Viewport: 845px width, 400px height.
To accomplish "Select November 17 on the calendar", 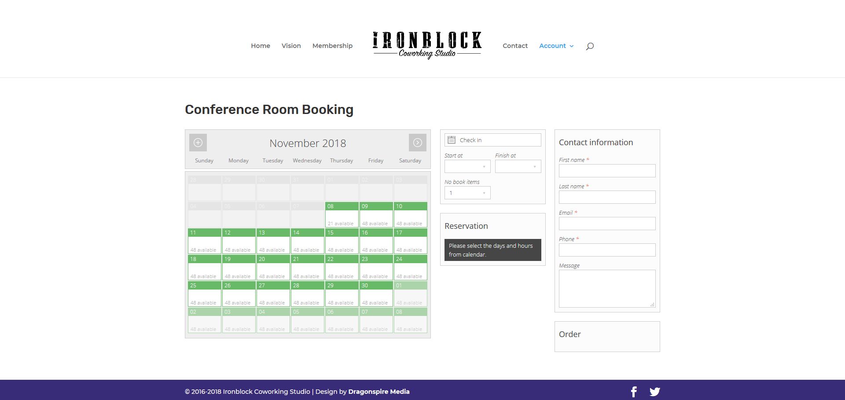I will point(411,241).
